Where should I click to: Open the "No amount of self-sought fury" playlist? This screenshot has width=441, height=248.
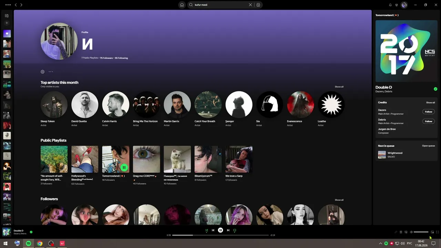pyautogui.click(x=54, y=165)
